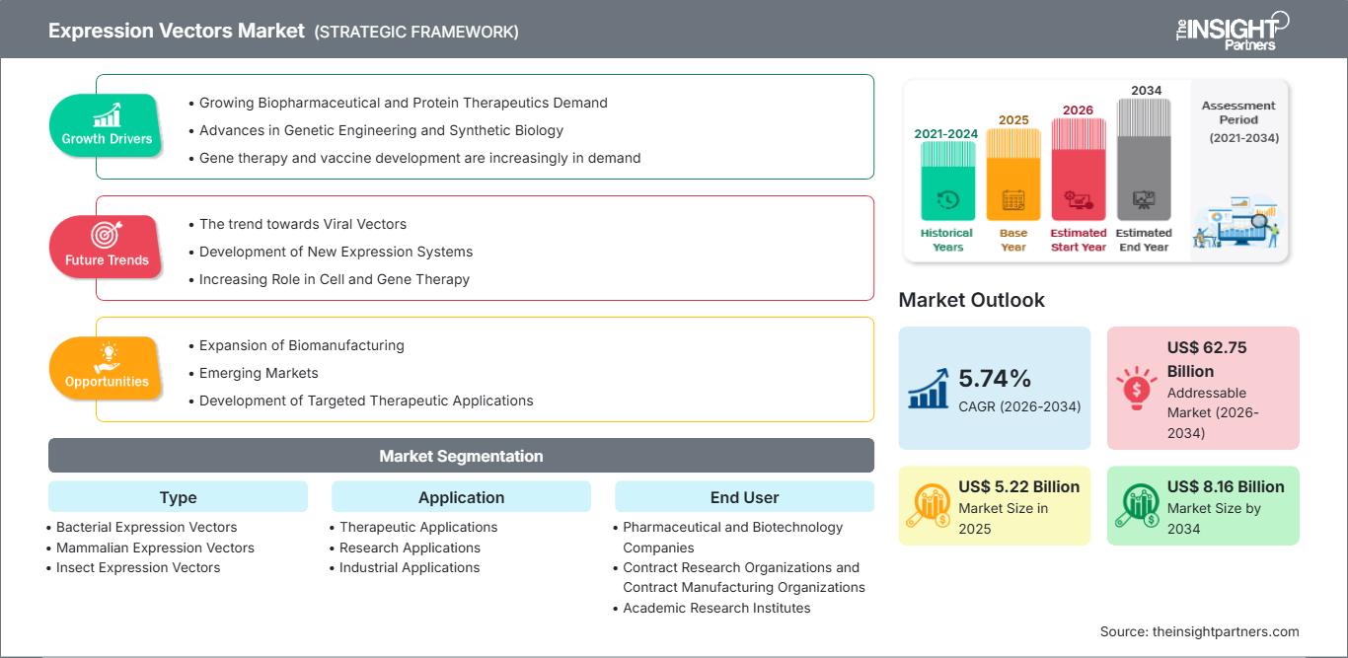Click the CAGR growth chart icon
The image size is (1348, 658).
point(928,388)
